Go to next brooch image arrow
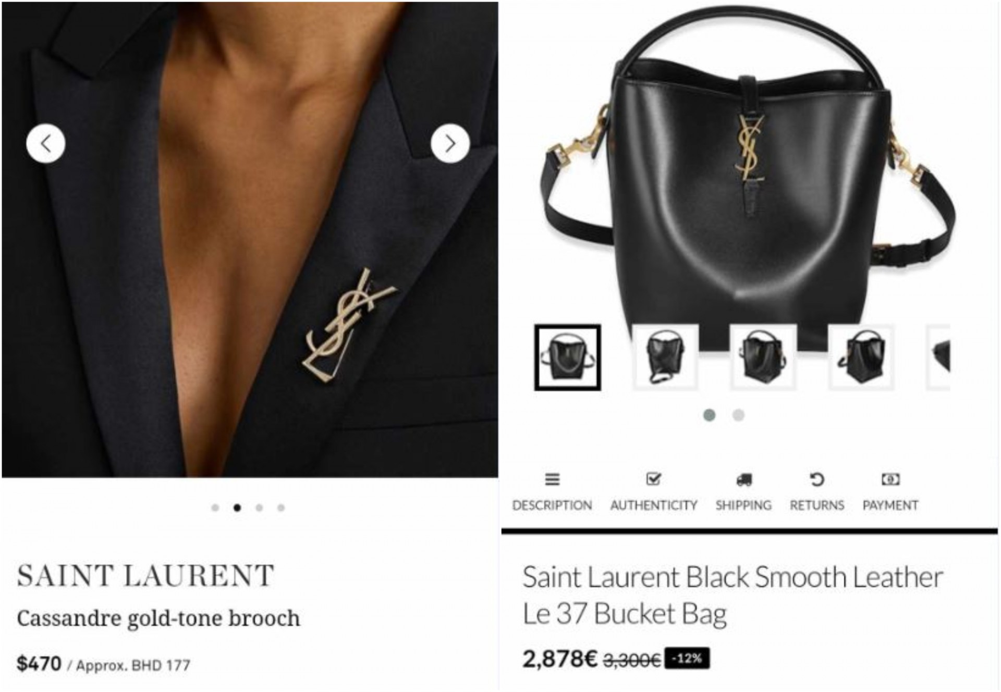The image size is (1001, 692). pyautogui.click(x=450, y=143)
